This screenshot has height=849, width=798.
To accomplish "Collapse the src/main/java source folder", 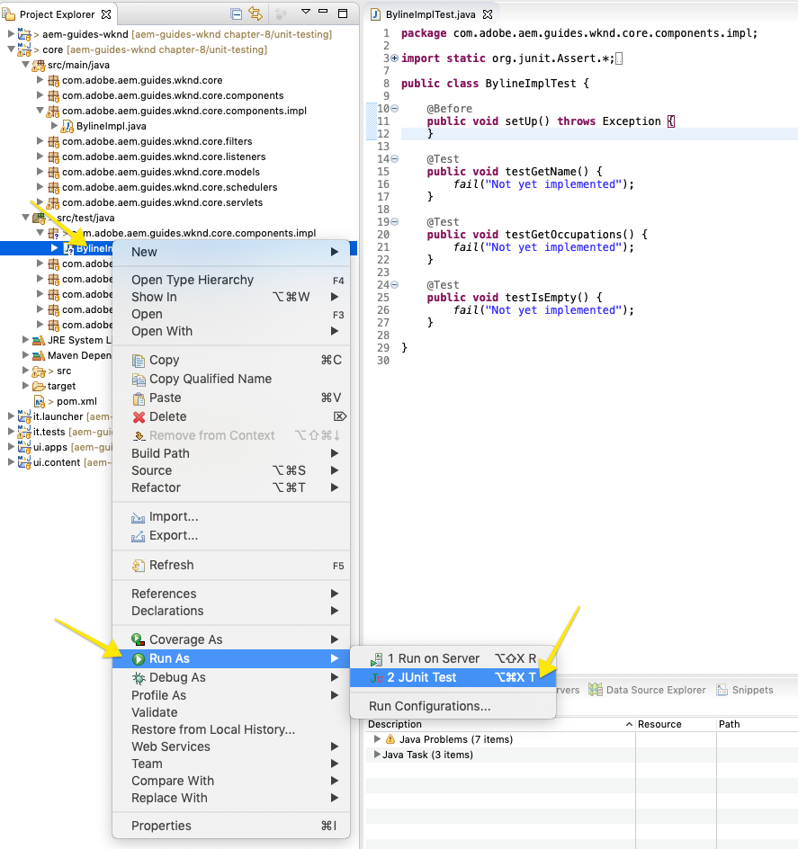I will pyautogui.click(x=25, y=65).
